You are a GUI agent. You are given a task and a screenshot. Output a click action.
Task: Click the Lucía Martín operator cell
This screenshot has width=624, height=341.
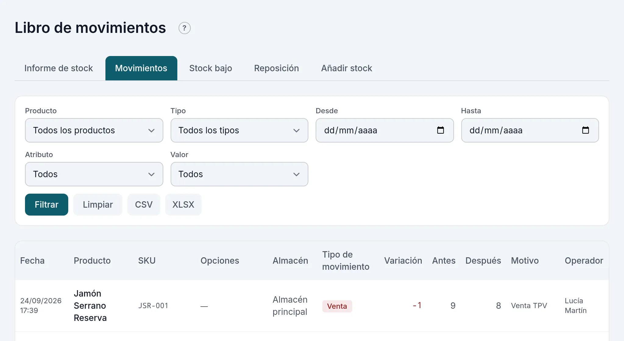tap(576, 306)
